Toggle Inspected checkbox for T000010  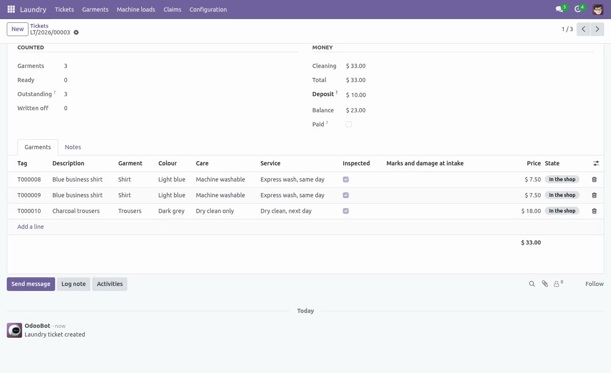click(x=346, y=211)
